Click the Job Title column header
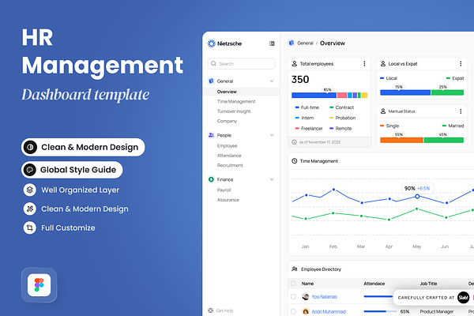The height and width of the screenshot is (316, 474). pyautogui.click(x=428, y=284)
